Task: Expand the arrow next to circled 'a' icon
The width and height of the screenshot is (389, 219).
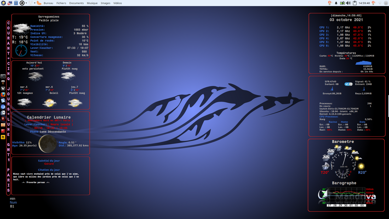Action: tap(26, 3)
